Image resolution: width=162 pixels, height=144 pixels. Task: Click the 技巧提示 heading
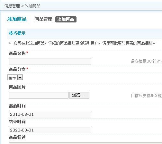tap(17, 33)
